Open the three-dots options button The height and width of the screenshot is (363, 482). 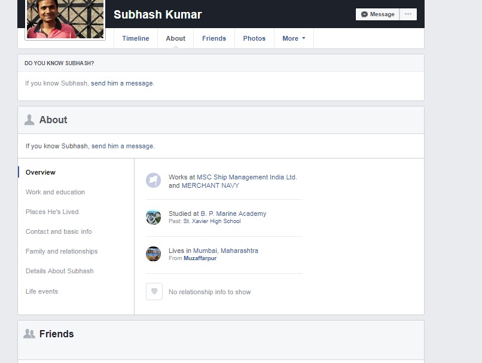(x=408, y=14)
